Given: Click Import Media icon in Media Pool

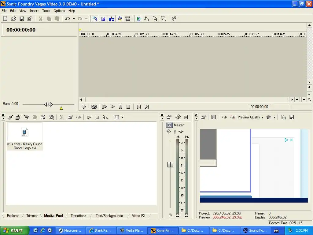Looking at the screenshot, I should point(18,117).
